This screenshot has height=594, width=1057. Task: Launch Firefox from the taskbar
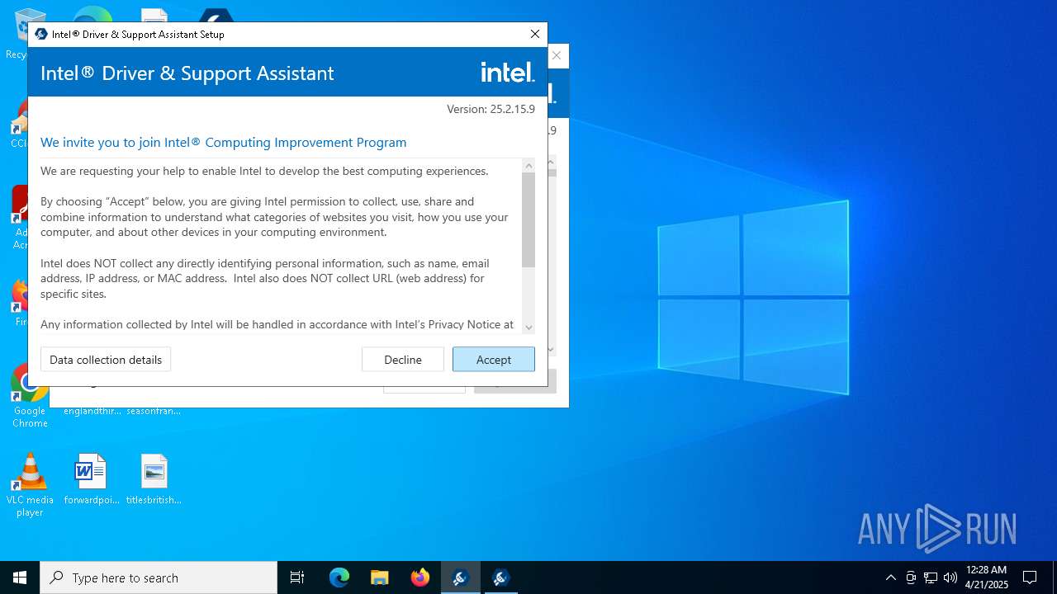[x=419, y=577]
